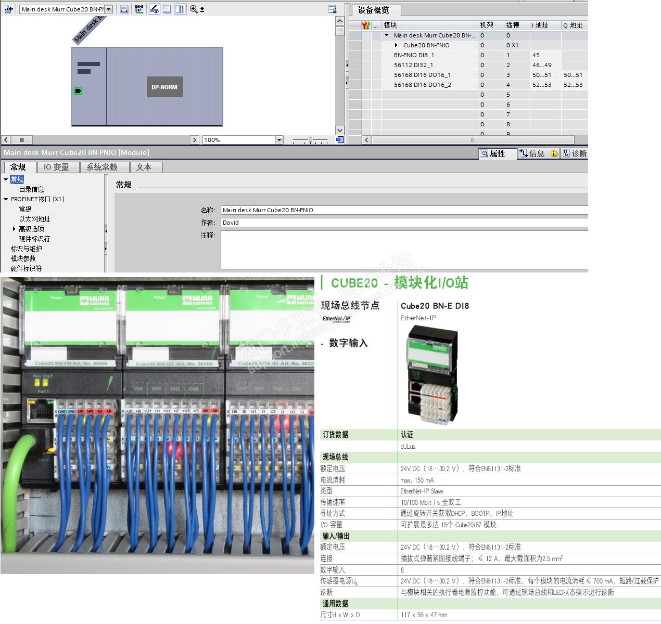Click the 名称 name input field
This screenshot has width=661, height=624.
point(404,210)
